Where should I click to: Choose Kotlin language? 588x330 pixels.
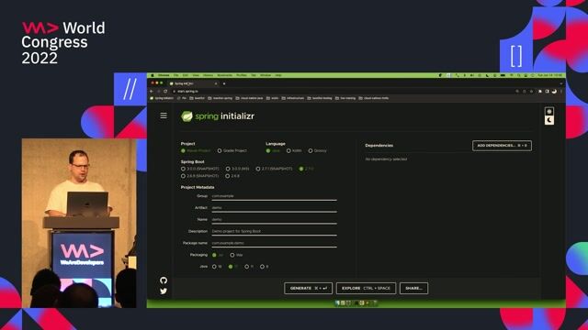(294, 150)
